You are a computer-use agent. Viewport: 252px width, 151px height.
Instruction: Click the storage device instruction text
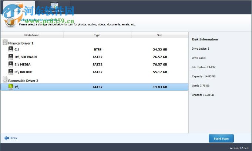click(x=77, y=24)
